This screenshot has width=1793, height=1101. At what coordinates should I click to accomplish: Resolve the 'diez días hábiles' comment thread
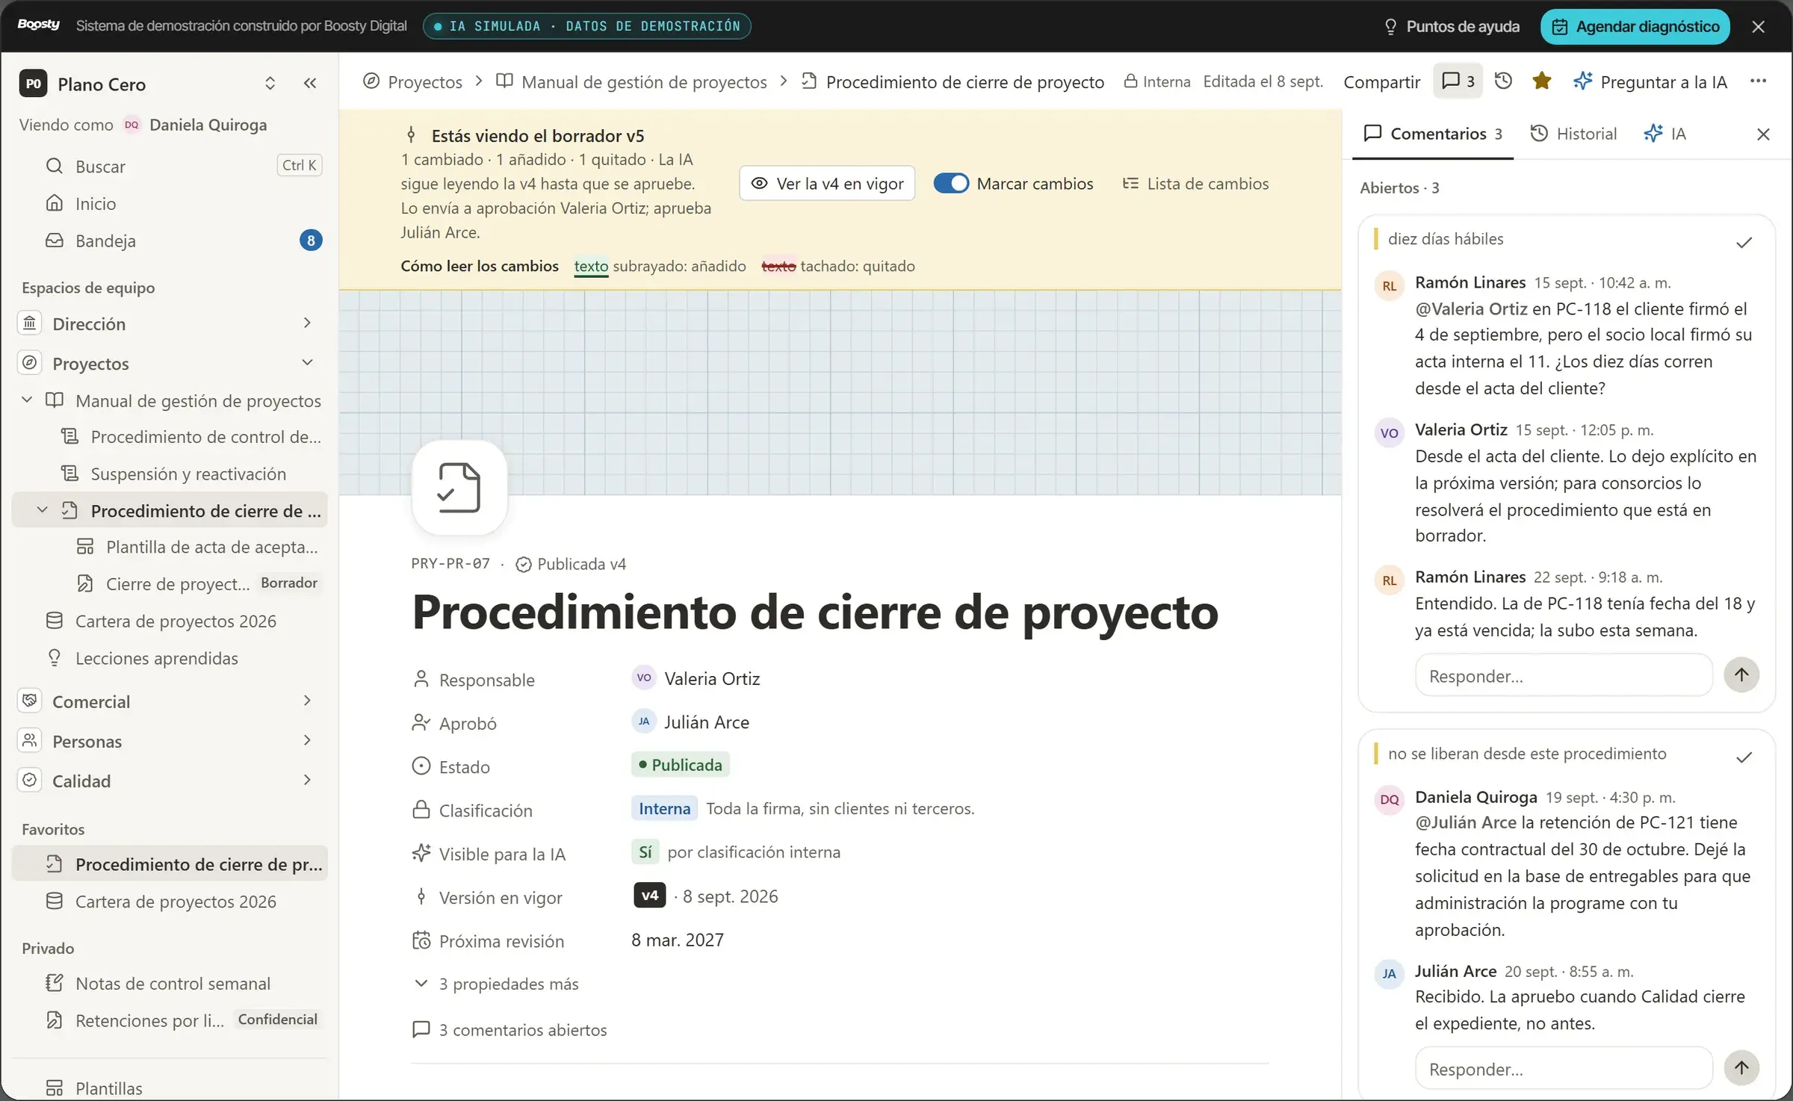click(1744, 242)
